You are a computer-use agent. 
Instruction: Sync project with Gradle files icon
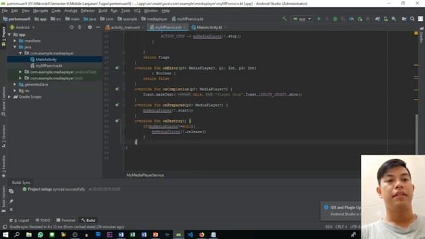(x=377, y=19)
